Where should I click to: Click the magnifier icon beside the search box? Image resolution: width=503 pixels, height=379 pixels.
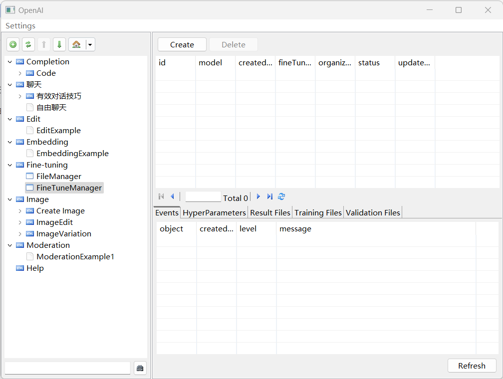point(140,368)
